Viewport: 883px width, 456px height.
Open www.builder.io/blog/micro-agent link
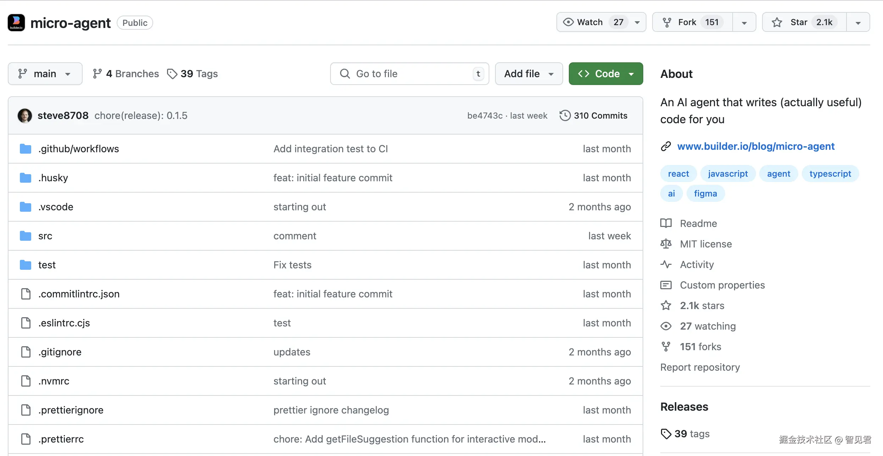pyautogui.click(x=756, y=146)
